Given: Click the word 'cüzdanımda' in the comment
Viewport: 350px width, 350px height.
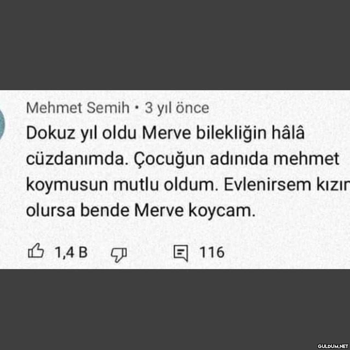Looking at the screenshot, I should [76, 159].
